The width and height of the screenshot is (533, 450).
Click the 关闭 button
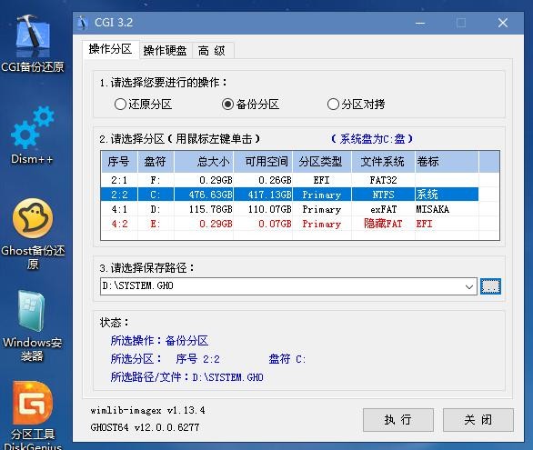coord(478,420)
